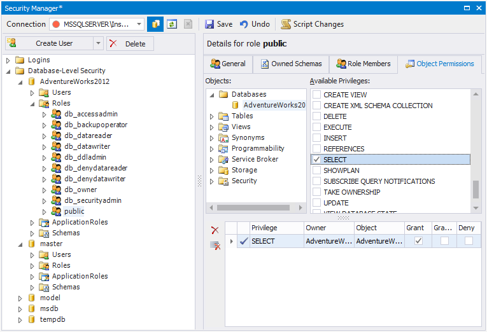The image size is (487, 332).
Task: Click the AdventureWorks2012 database icon in tree
Action: (31, 81)
